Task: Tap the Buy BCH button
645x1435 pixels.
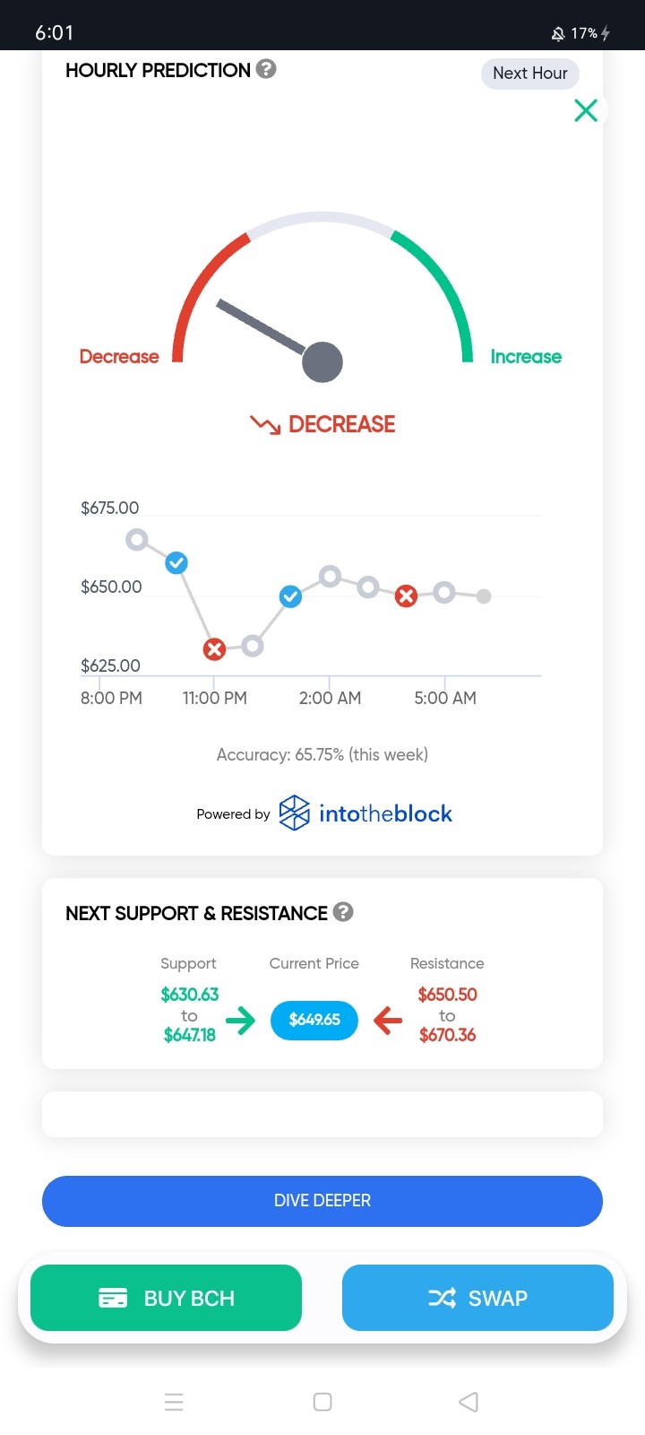Action: pos(166,1298)
